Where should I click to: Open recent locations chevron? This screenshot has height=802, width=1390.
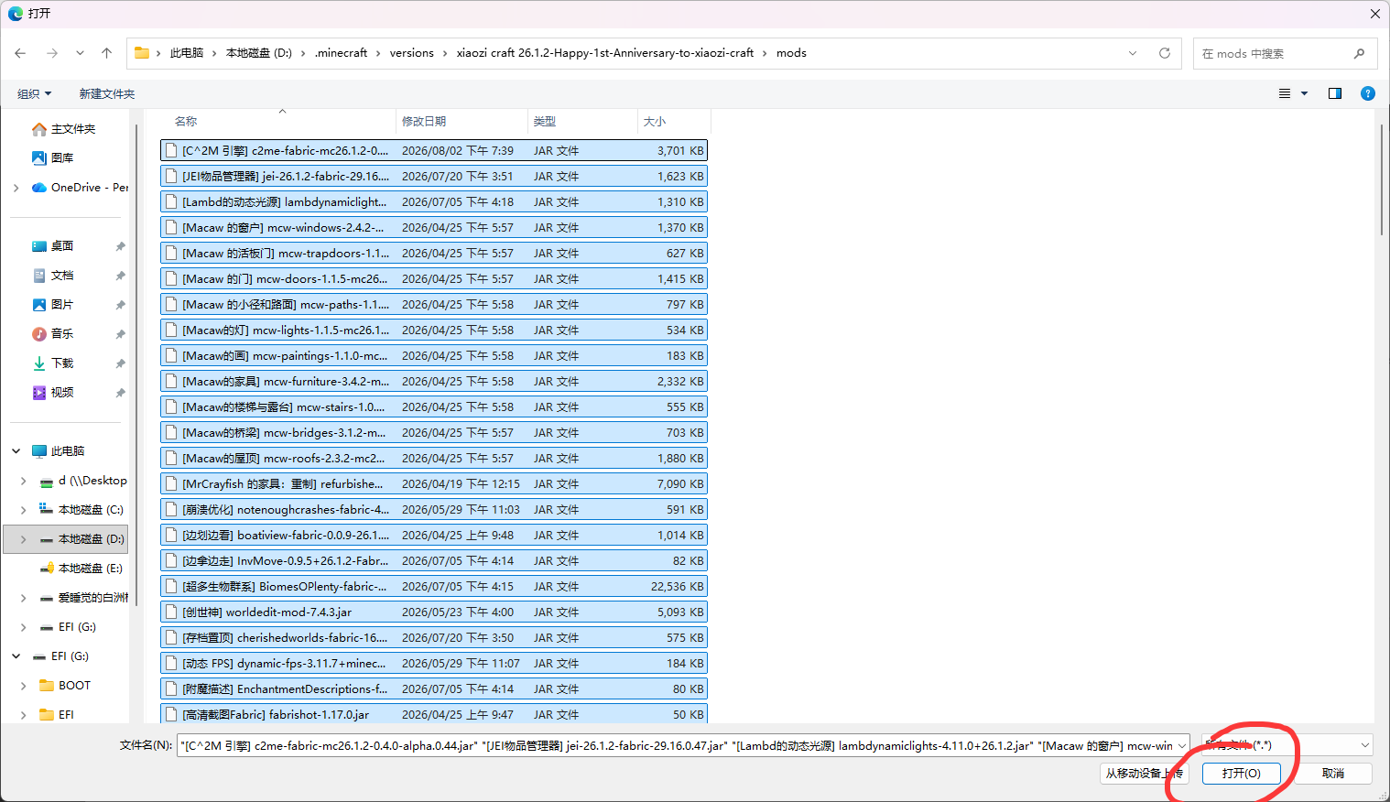(80, 53)
